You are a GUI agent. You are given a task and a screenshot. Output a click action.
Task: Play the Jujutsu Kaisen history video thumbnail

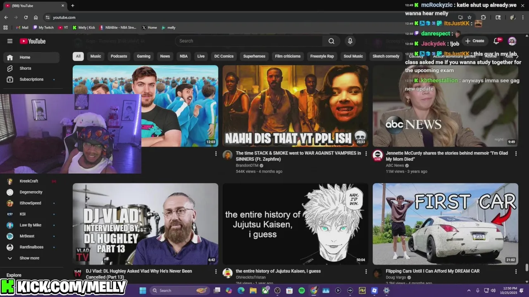tap(295, 224)
